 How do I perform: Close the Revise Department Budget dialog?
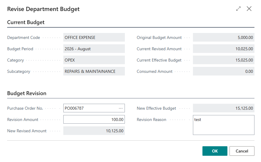249,9
